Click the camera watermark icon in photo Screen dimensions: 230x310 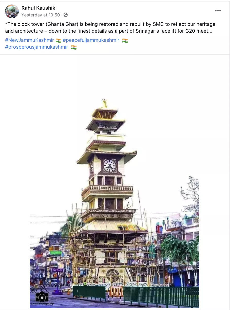[42, 296]
